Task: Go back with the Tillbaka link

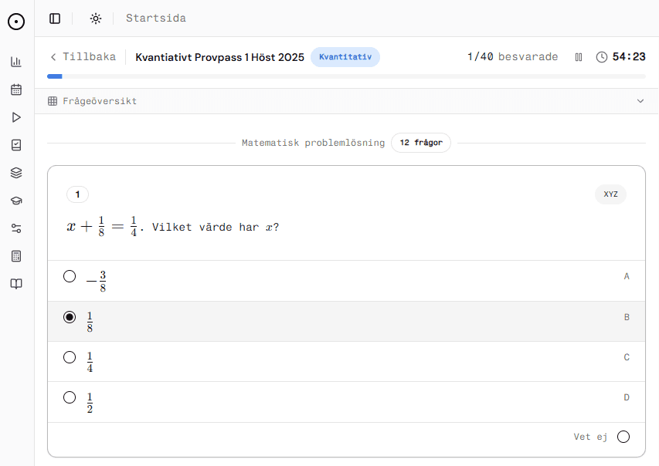Action: 83,57
